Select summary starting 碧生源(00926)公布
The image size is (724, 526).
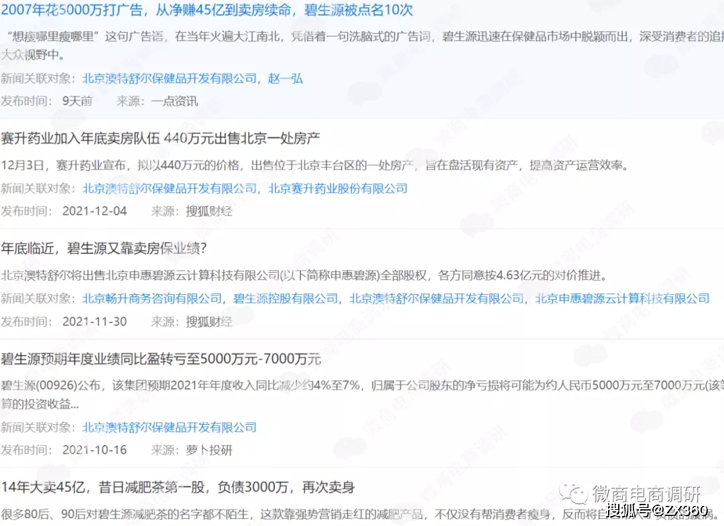pyautogui.click(x=362, y=395)
